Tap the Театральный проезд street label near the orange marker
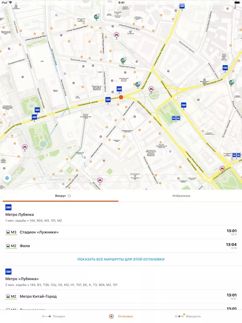This screenshot has width=242, height=323. (88, 103)
